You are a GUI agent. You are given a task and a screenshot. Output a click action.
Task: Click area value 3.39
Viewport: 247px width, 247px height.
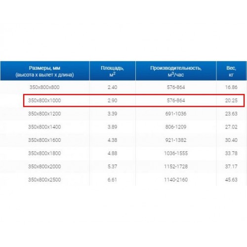(113, 114)
